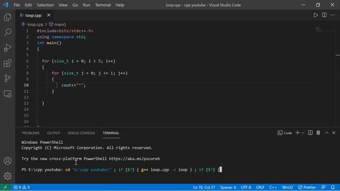Open the Source Control view

point(7,79)
